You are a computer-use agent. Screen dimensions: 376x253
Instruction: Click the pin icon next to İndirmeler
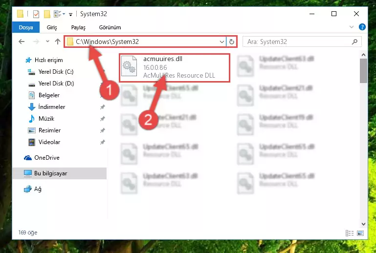coord(102,107)
